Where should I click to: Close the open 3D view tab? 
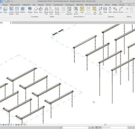[11, 23]
